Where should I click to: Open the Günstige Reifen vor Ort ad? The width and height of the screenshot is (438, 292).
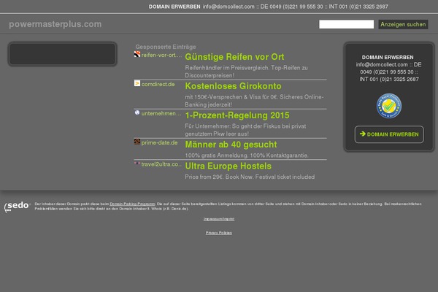click(x=234, y=57)
